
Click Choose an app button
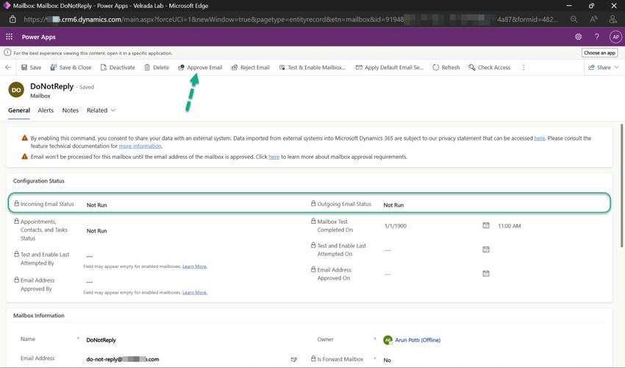coord(599,53)
